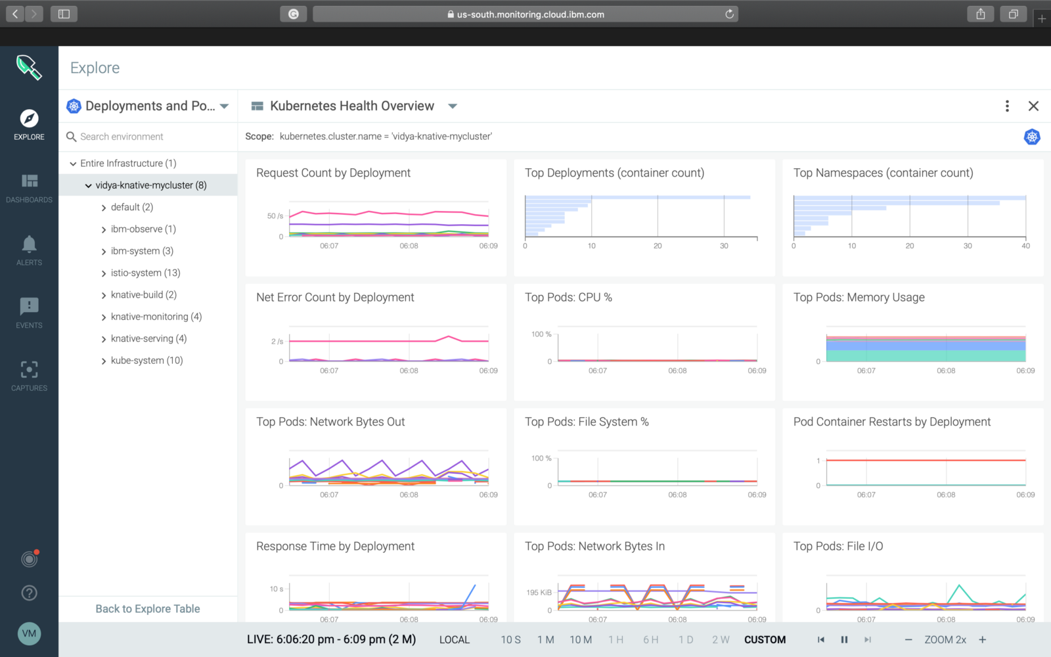Click the Pod Container Restarts by Deployment chart
Image resolution: width=1051 pixels, height=657 pixels.
click(913, 466)
